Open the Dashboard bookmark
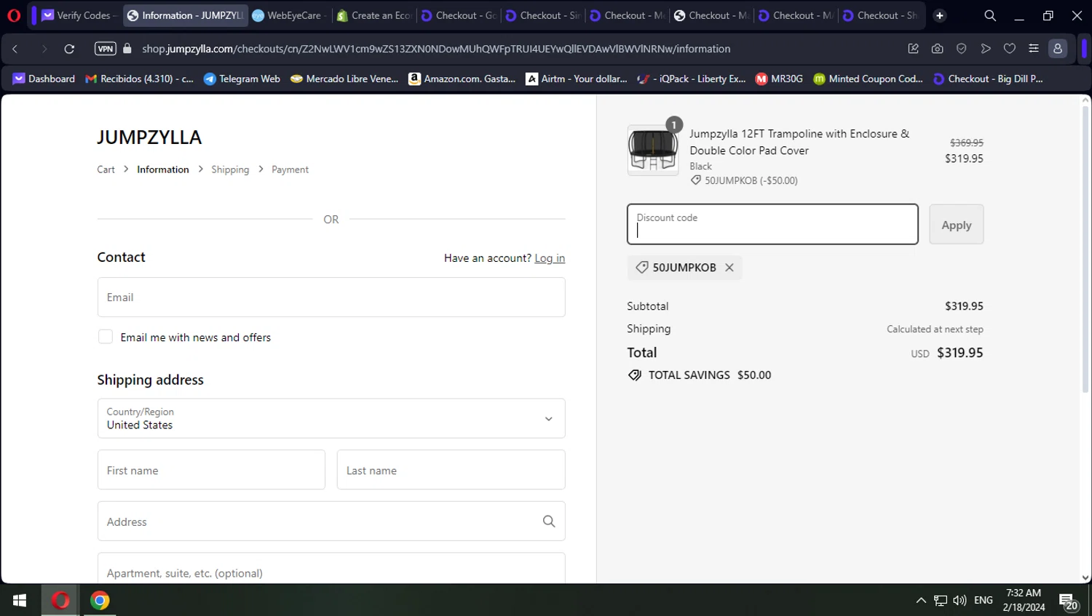 (44, 79)
